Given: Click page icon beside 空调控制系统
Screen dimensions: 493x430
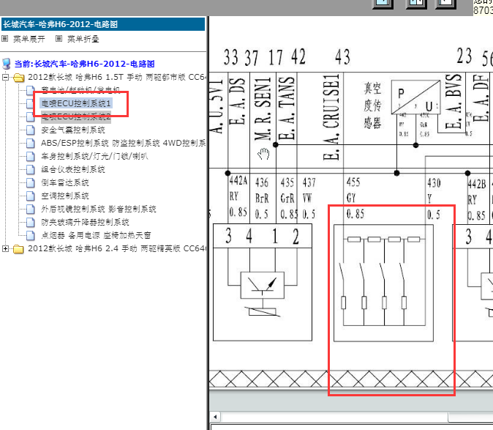Looking at the screenshot, I should point(31,196).
